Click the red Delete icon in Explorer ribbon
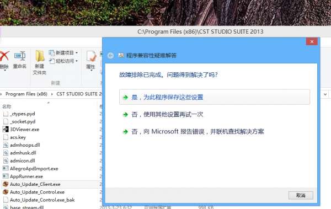 pyautogui.click(x=4, y=56)
